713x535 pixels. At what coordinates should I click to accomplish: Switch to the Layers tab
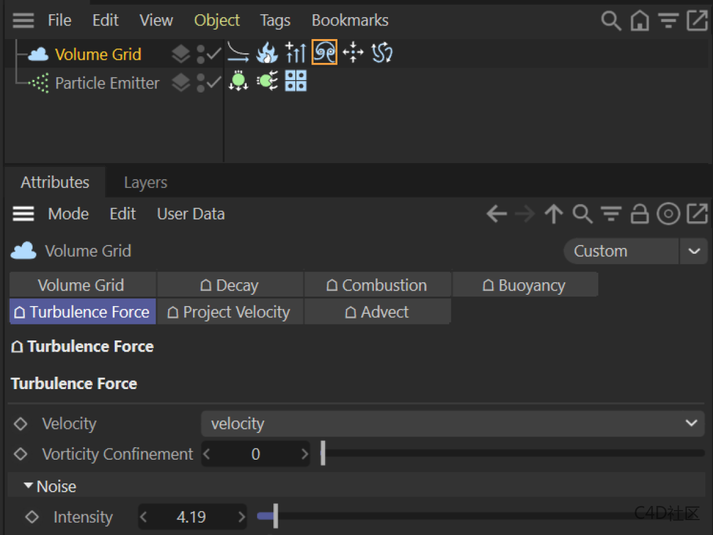click(x=146, y=183)
